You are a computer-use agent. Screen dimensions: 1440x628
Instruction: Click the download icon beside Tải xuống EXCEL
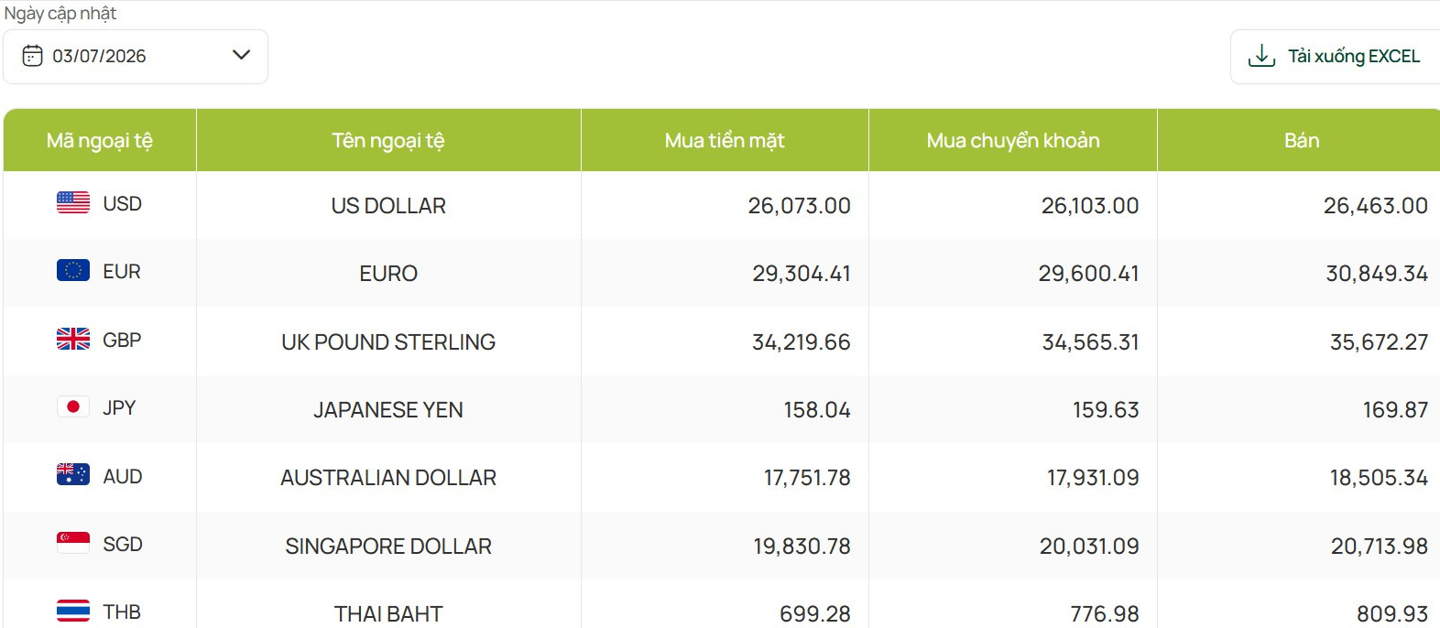pyautogui.click(x=1261, y=56)
